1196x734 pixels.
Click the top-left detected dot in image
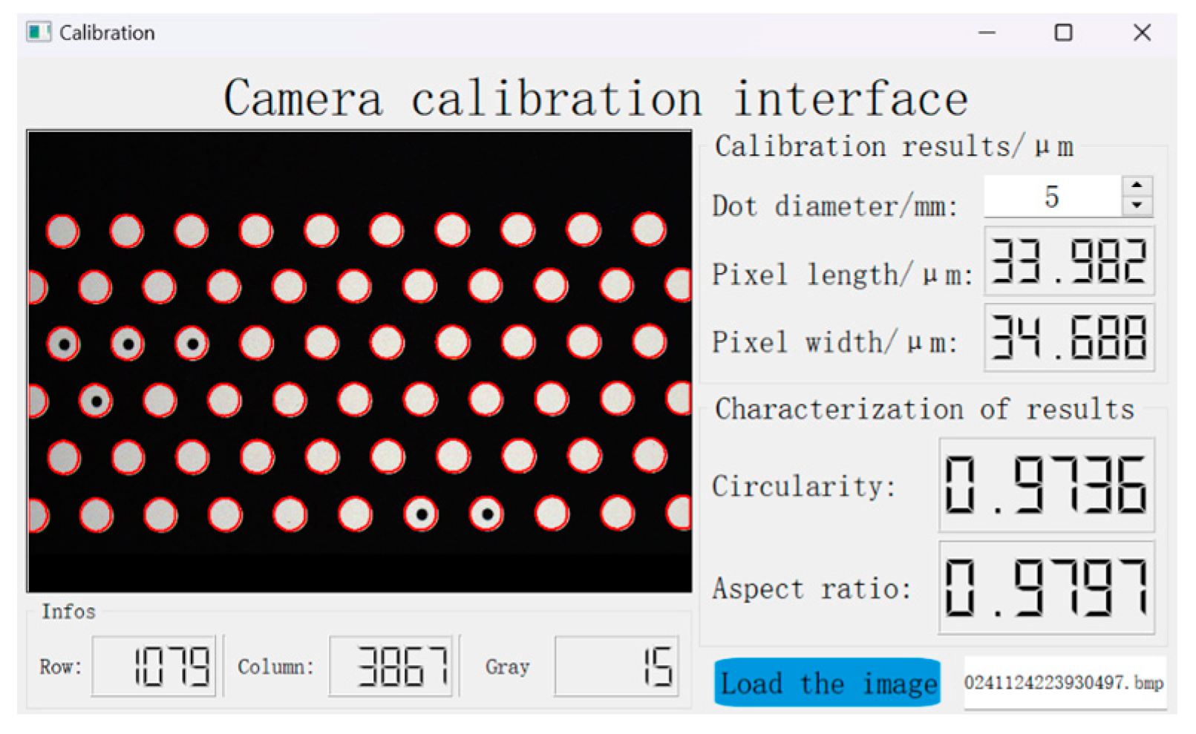tap(63, 231)
